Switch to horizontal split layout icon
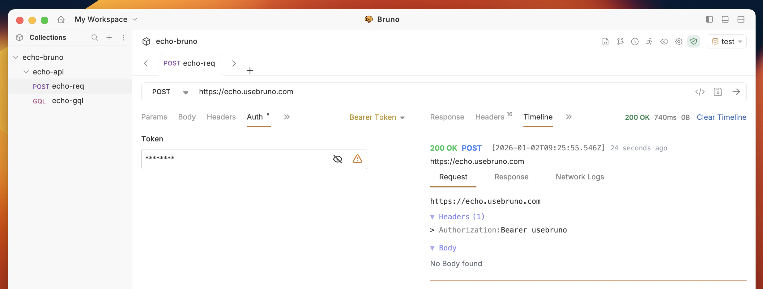Image resolution: width=763 pixels, height=289 pixels. pyautogui.click(x=741, y=19)
